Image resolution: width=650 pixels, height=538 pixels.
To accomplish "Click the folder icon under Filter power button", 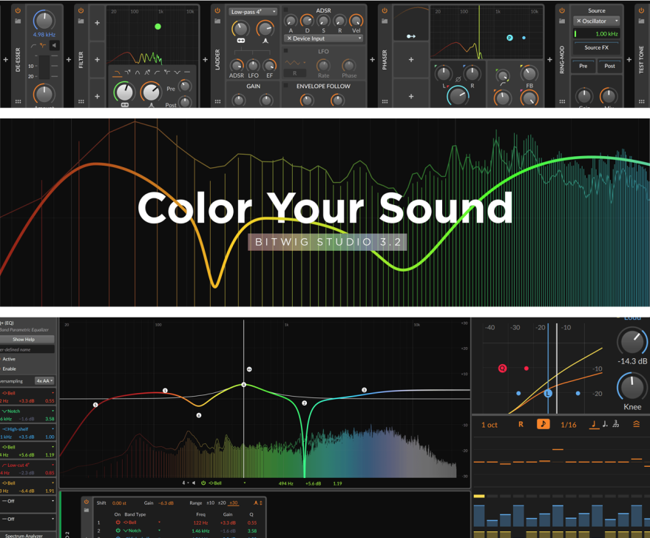I will tap(81, 21).
